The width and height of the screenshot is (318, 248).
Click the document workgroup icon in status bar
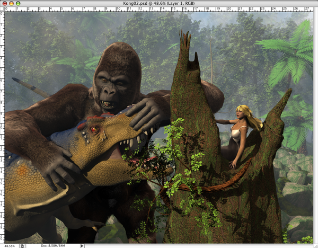point(22,246)
